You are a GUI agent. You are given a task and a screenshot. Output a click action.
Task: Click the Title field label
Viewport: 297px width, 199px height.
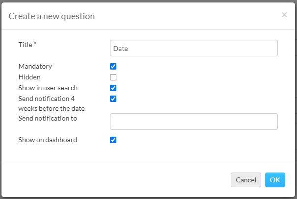pos(26,45)
